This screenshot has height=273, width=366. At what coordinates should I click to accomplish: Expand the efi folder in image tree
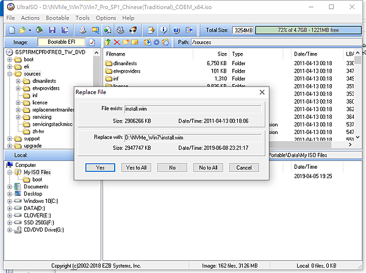point(10,66)
